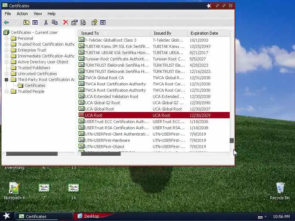Delete certificate with the red X icon
295x221 pixels.
pos(66,22)
